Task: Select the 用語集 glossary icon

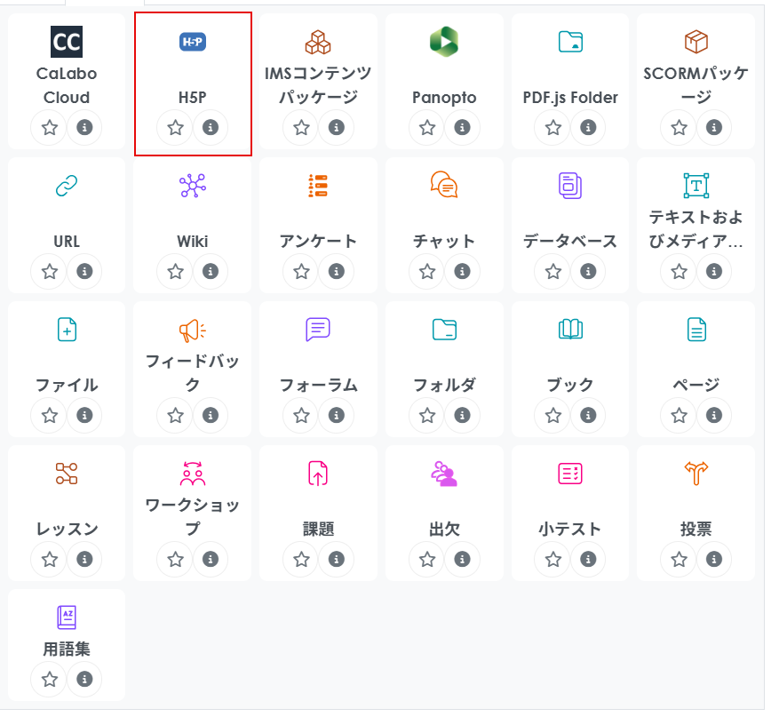Action: 67,617
